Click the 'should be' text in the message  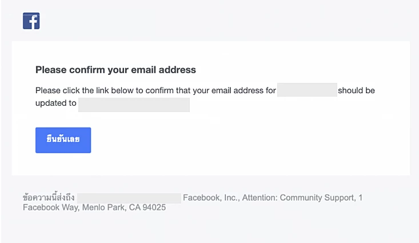click(x=356, y=90)
